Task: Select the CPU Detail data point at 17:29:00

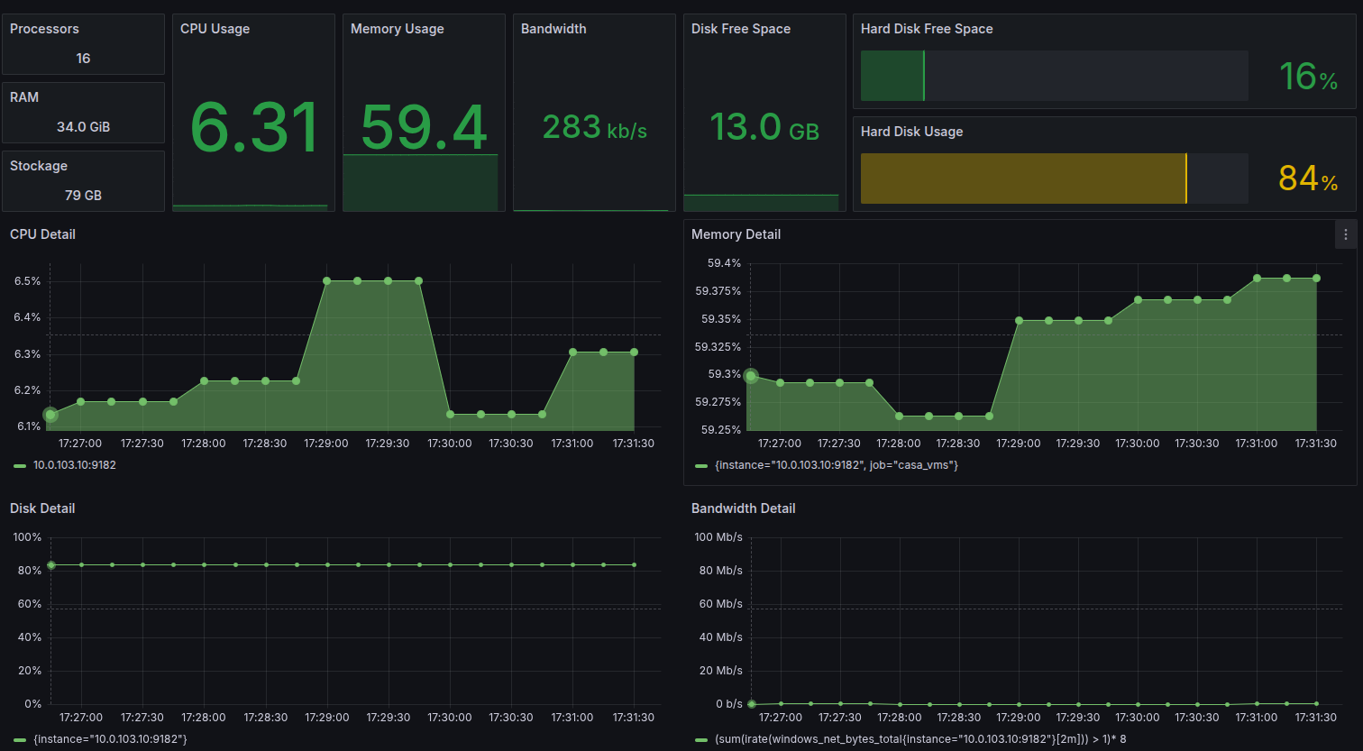Action: point(326,281)
